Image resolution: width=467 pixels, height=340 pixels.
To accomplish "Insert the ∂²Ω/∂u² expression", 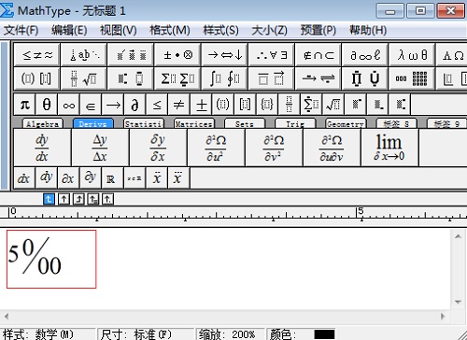I will (x=216, y=148).
